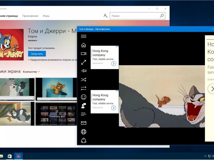The image size is (214, 160).
Task: Expand the Компьютер device dropdown
Action: [x=31, y=72]
